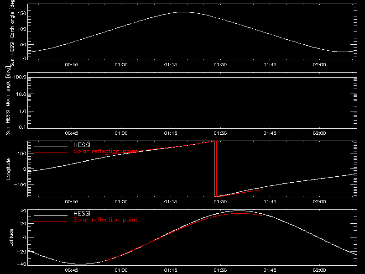Click 02:00 time label under Earth angle plot
Image resolution: width=365 pixels, height=274 pixels.
319,64
